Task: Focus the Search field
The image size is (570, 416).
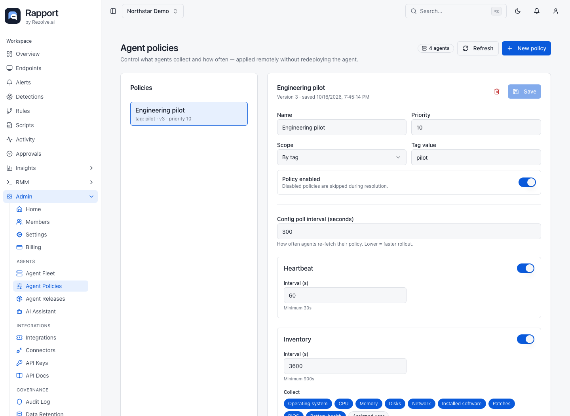Action: (x=456, y=11)
